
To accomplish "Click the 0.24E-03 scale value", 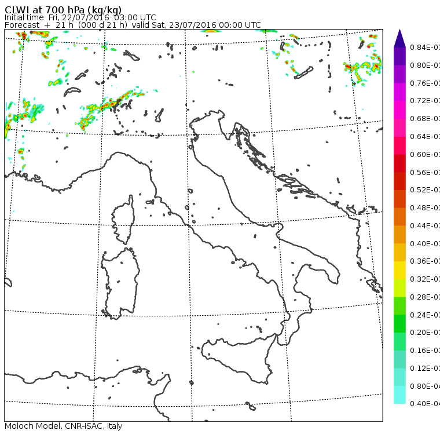I will pos(425,315).
